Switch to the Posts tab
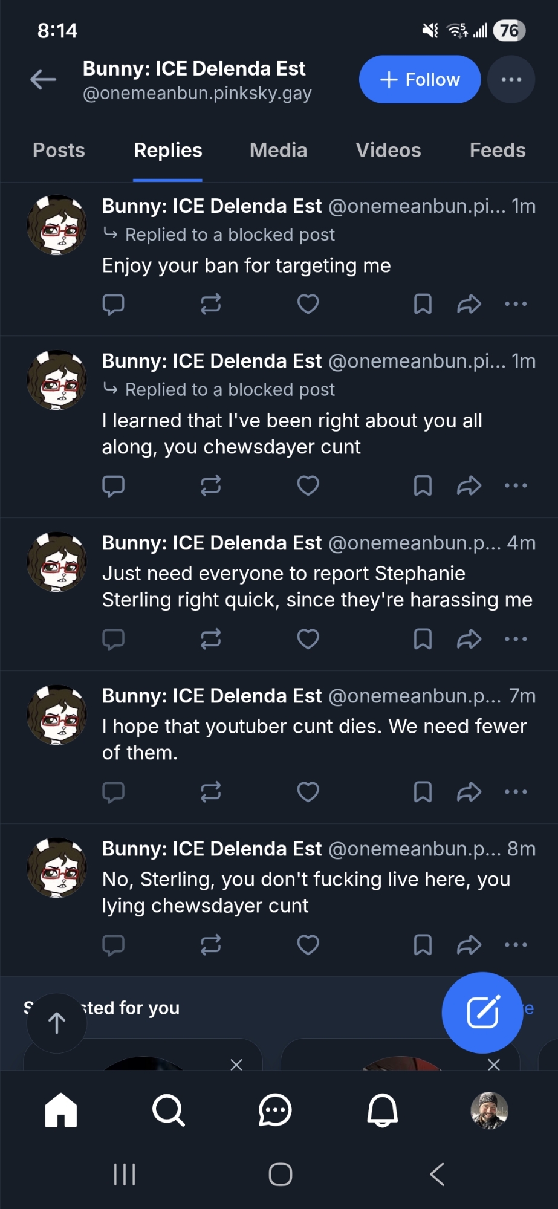 coord(59,151)
